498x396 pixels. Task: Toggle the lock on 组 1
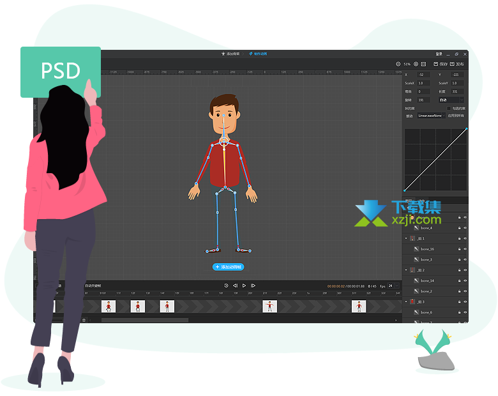tap(459, 238)
